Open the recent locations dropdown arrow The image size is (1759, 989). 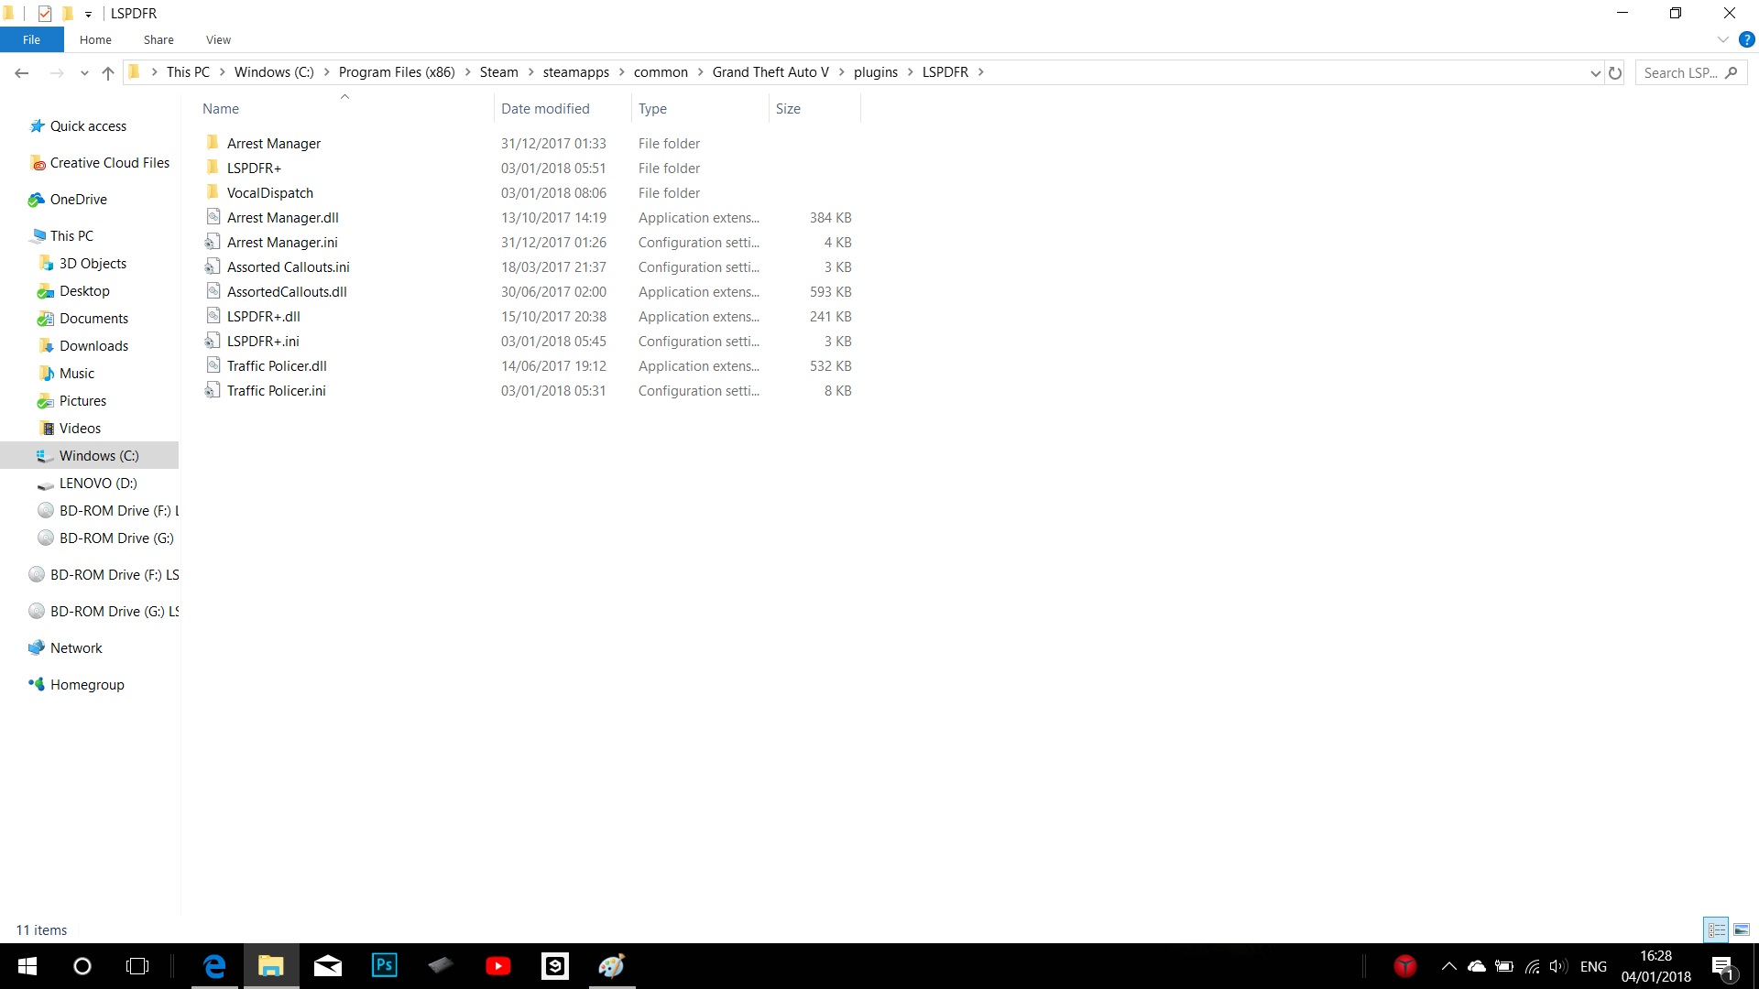click(84, 72)
